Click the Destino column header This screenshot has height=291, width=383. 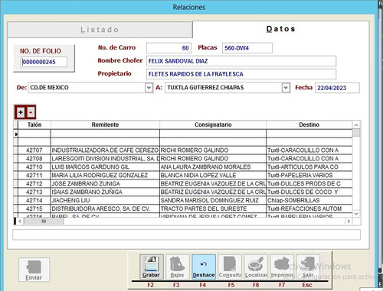(309, 124)
